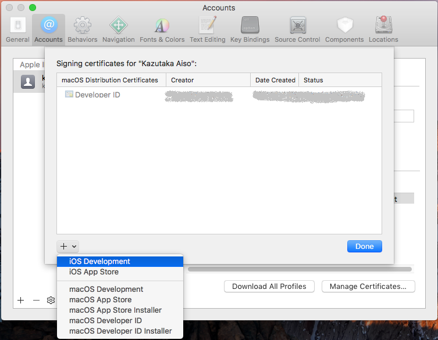This screenshot has height=340, width=438.
Task: Open the Behaviors preferences gear icon
Action: [83, 25]
